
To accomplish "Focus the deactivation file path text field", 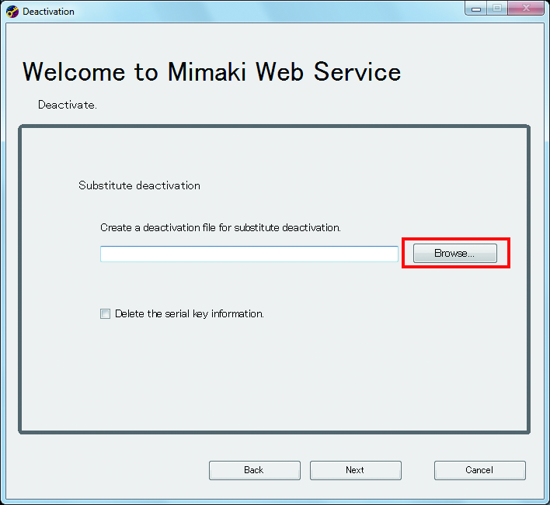I will point(249,254).
